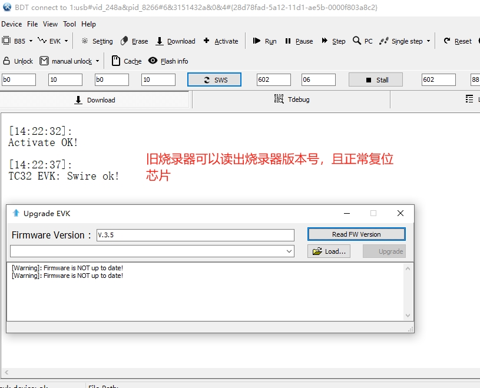Click the SWS button
Viewport: 480px width, 388px height.
click(x=214, y=79)
